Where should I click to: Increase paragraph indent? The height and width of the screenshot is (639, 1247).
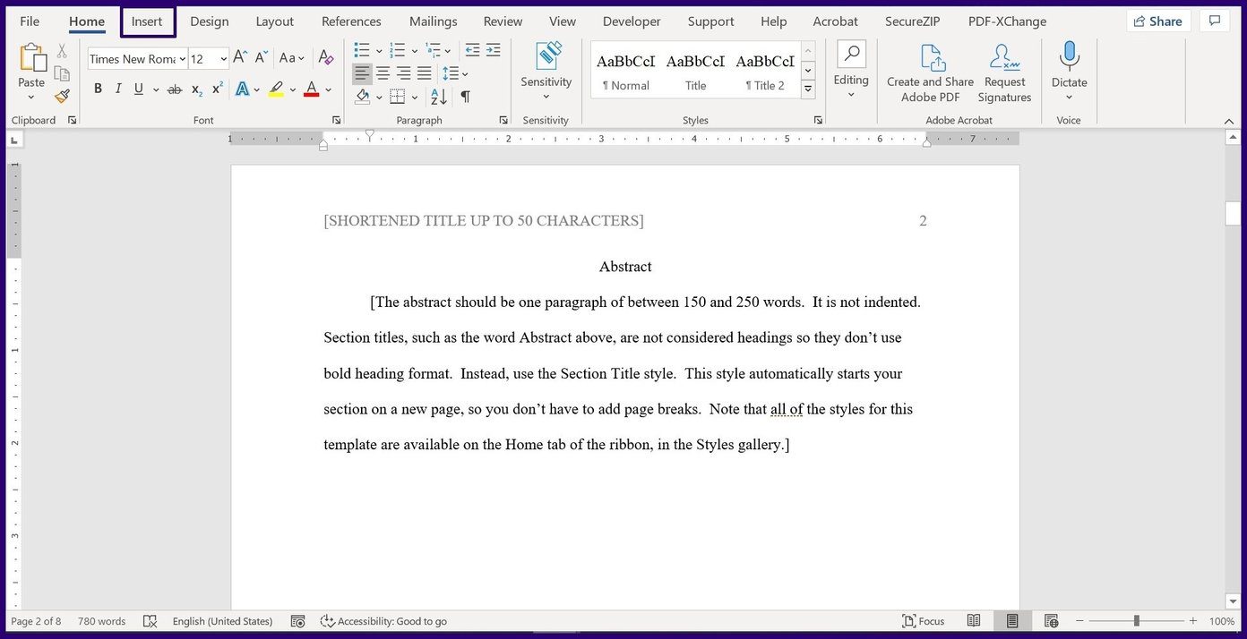(493, 50)
